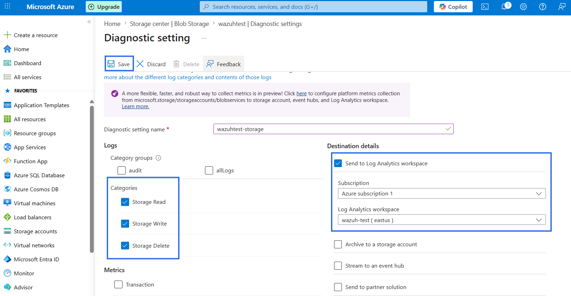Check Archive to a storage account

338,244
